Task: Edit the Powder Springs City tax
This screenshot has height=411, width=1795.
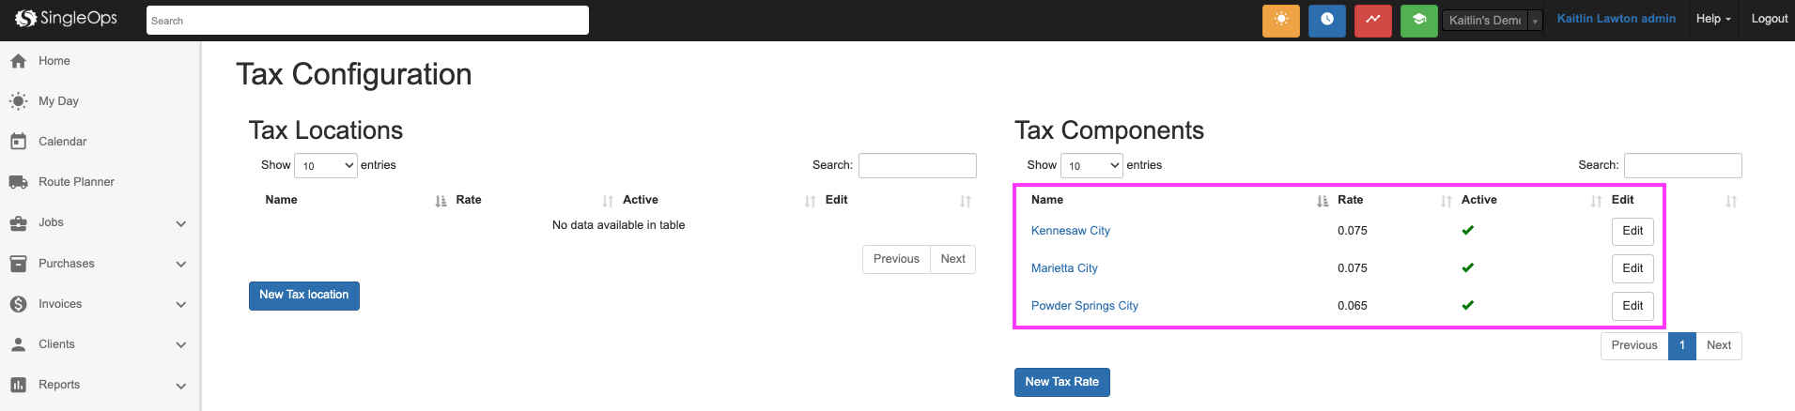Action: pyautogui.click(x=1632, y=306)
